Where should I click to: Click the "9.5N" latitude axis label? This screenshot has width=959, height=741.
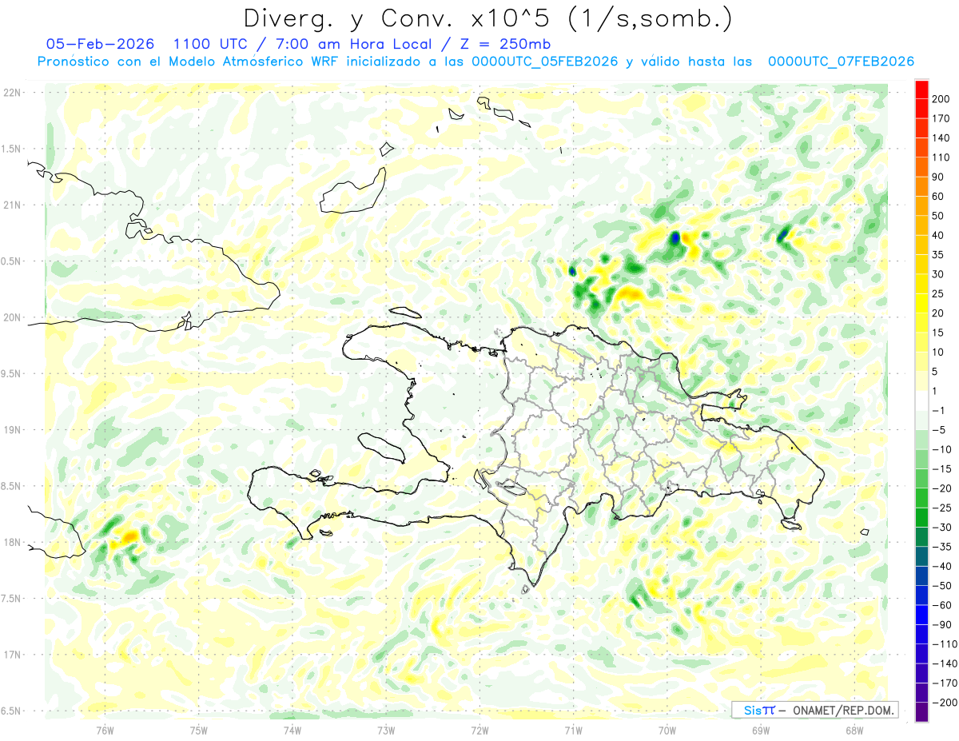12,373
